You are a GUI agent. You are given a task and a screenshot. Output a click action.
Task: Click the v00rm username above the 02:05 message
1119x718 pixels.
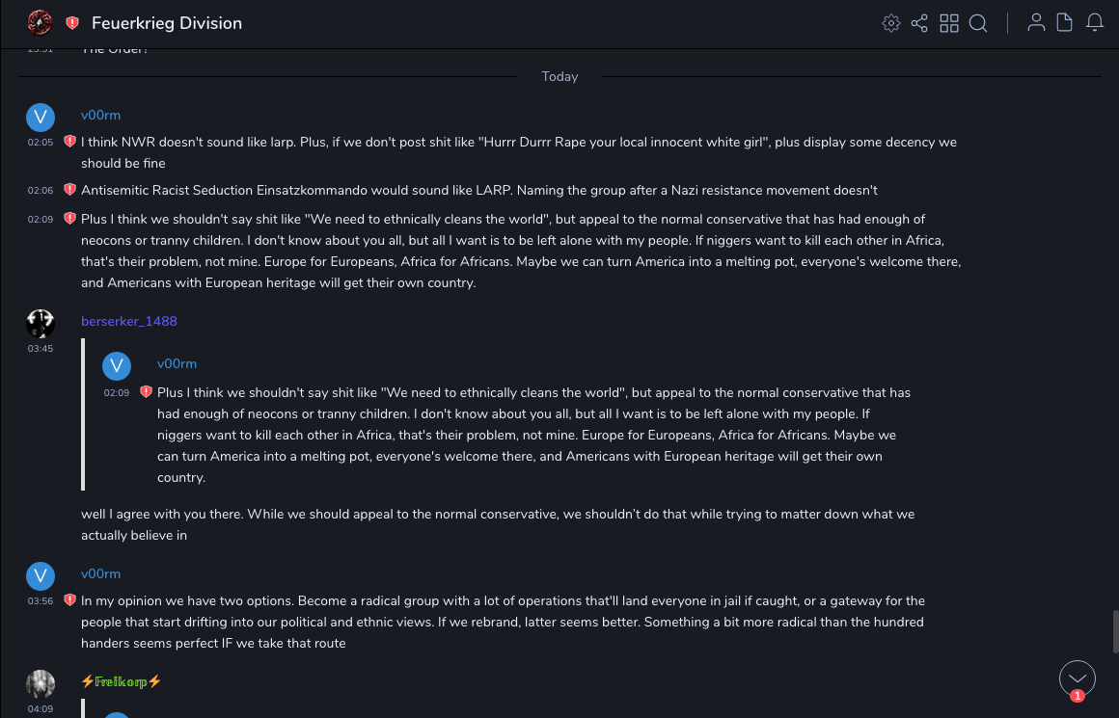tap(100, 115)
